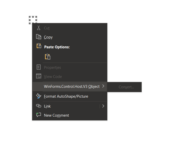Viewport: 196px width, 146px height.
Task: Click the Link chain icon
Action: click(39, 106)
